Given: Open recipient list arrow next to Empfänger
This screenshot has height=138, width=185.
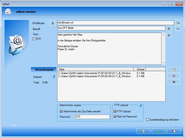Looking at the screenshot, I should pos(53,23).
